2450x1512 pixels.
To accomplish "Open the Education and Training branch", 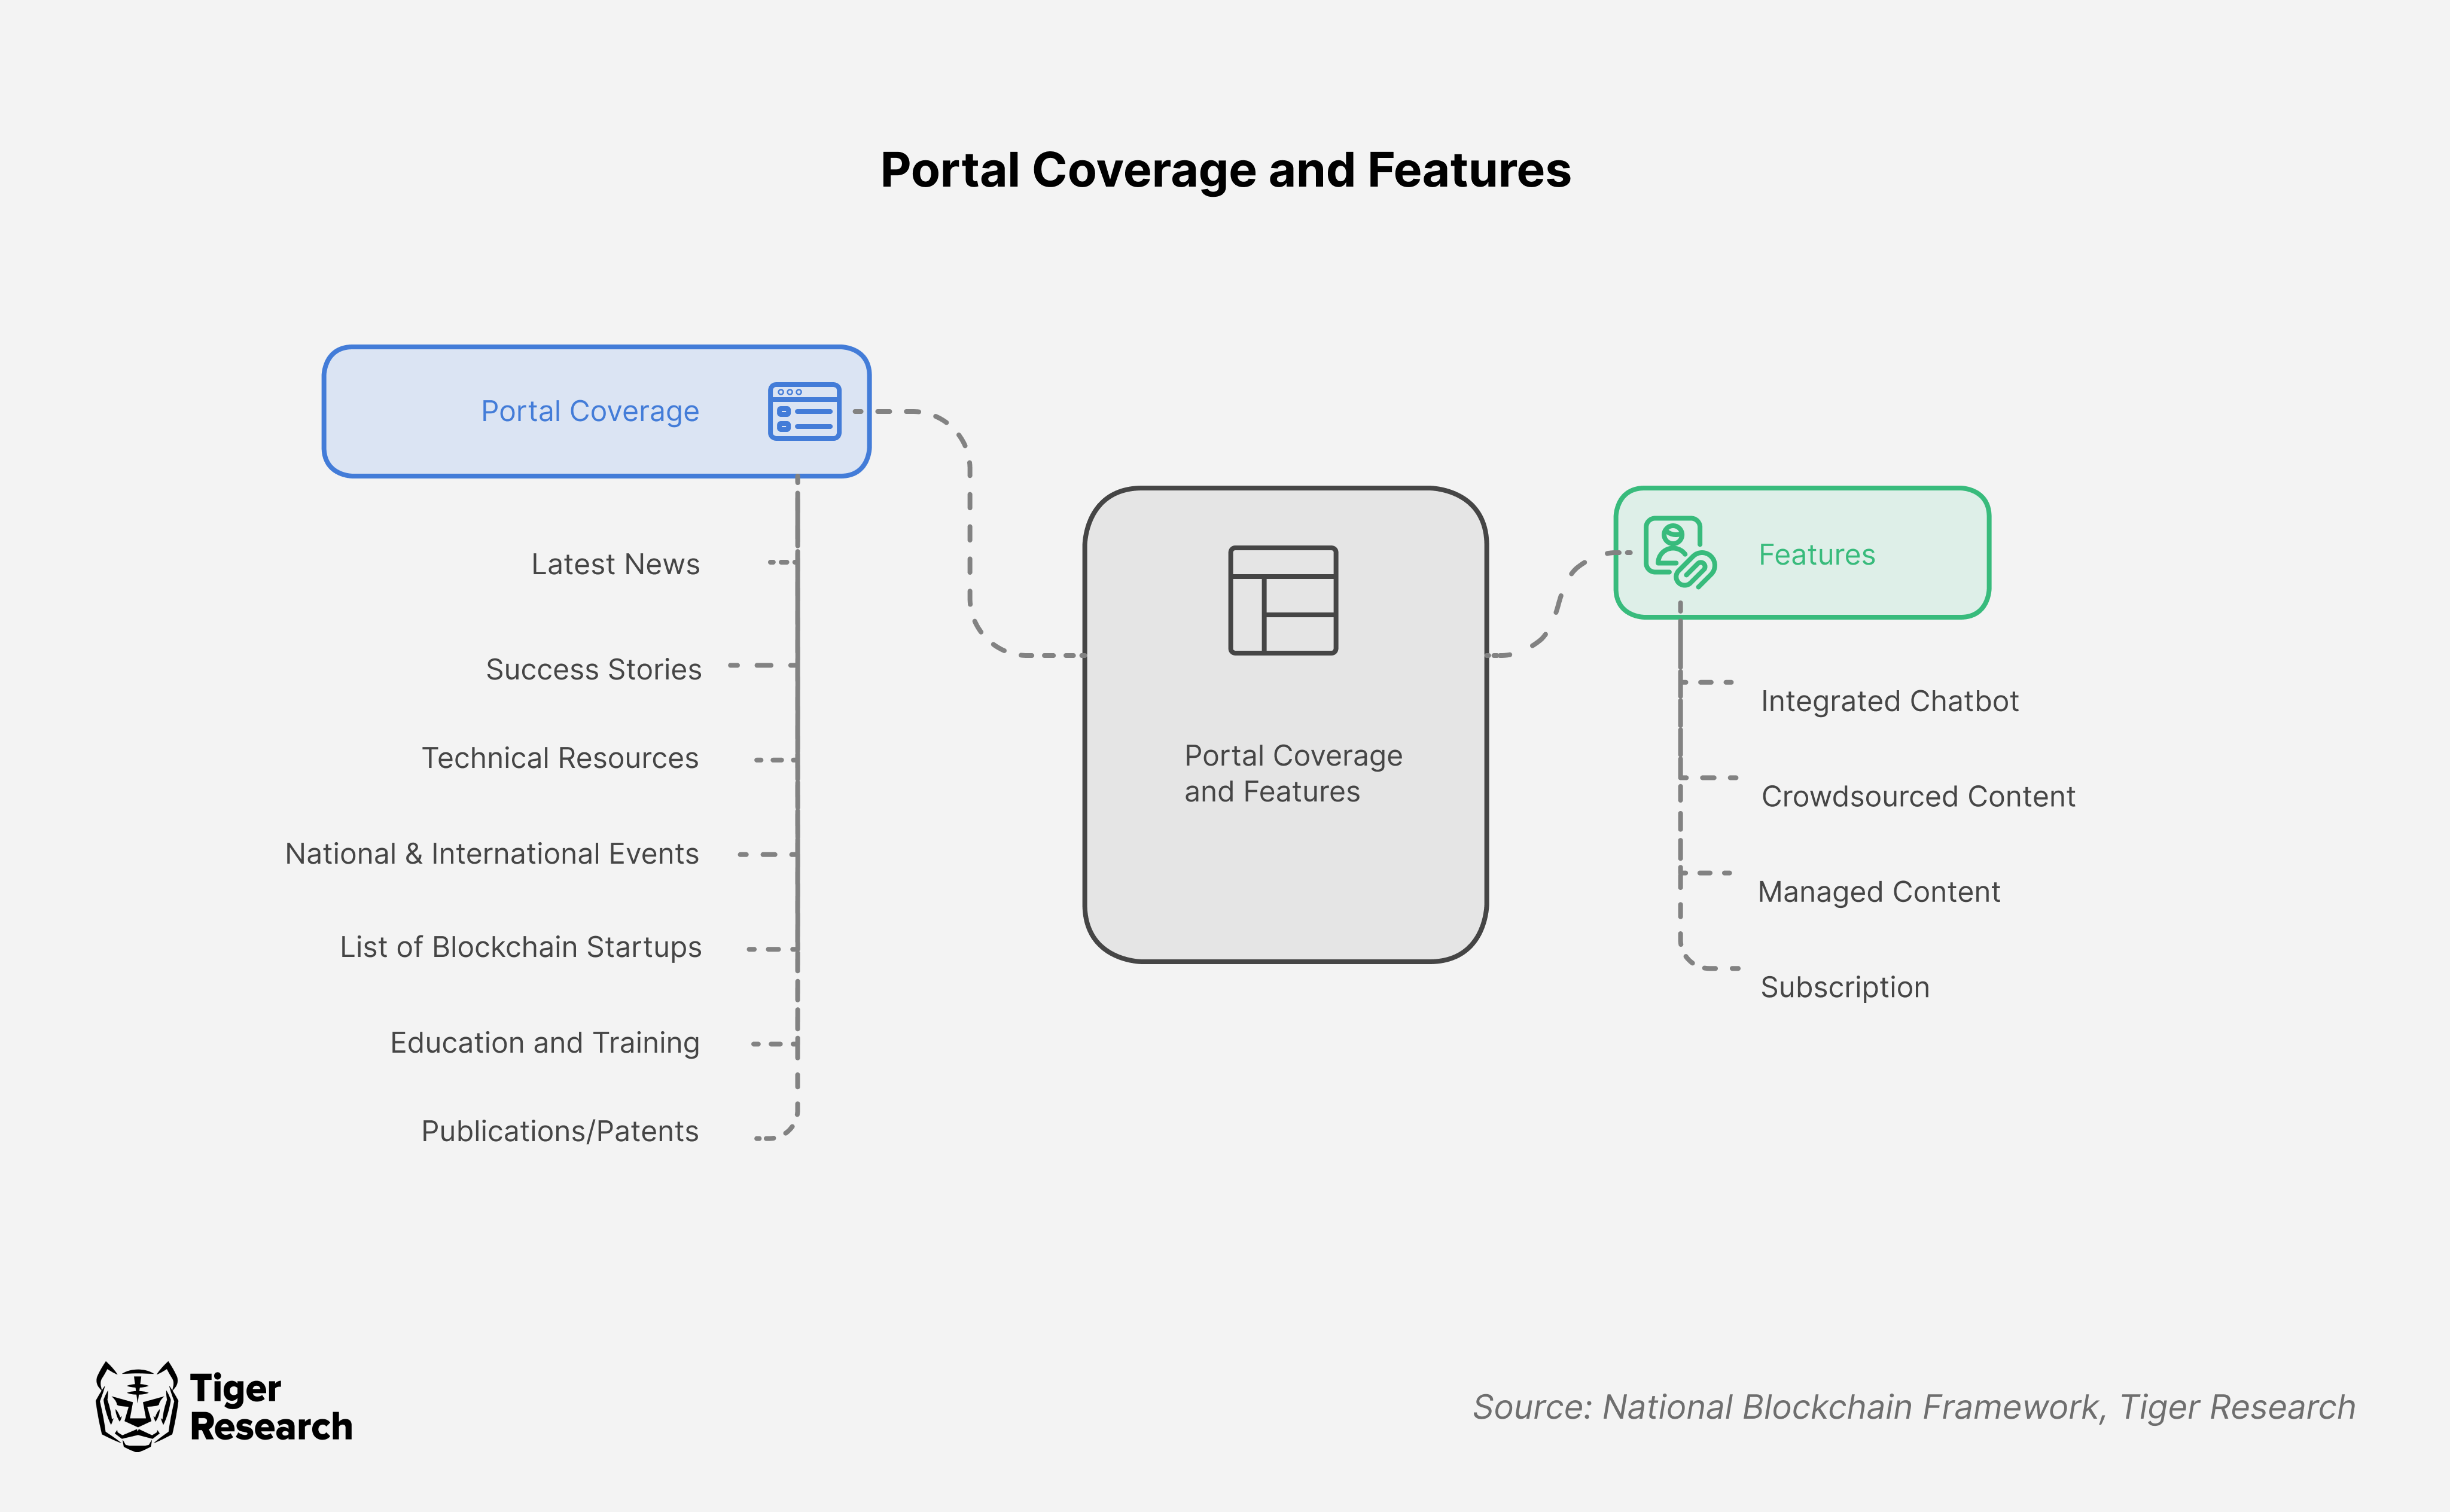I will (544, 1042).
